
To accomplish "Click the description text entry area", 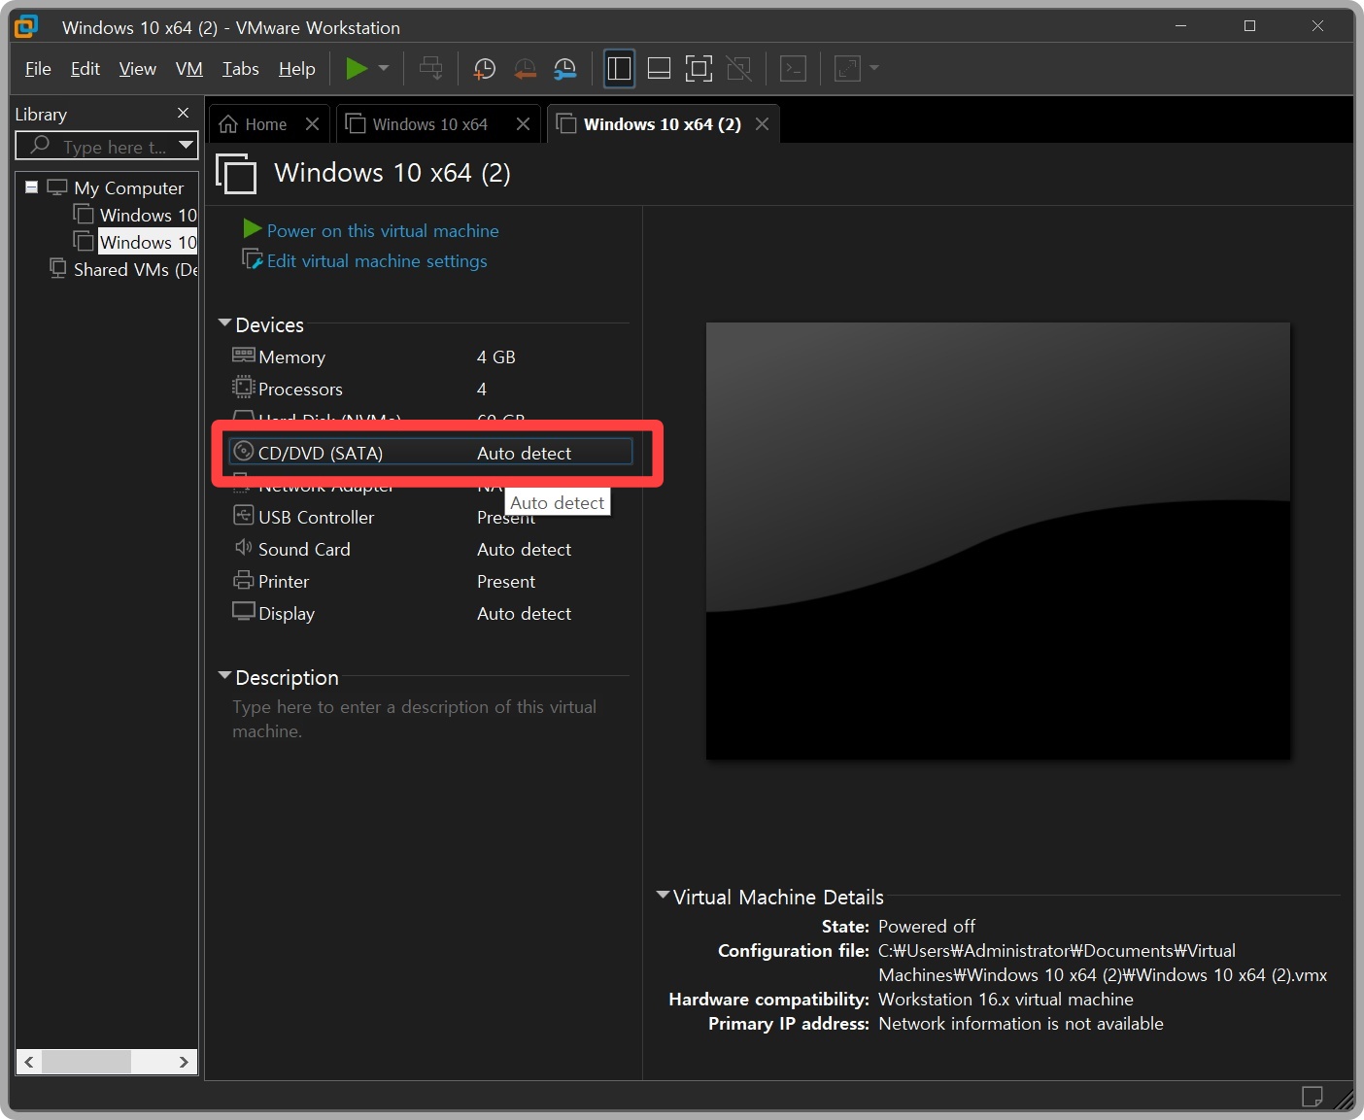I will [x=415, y=719].
